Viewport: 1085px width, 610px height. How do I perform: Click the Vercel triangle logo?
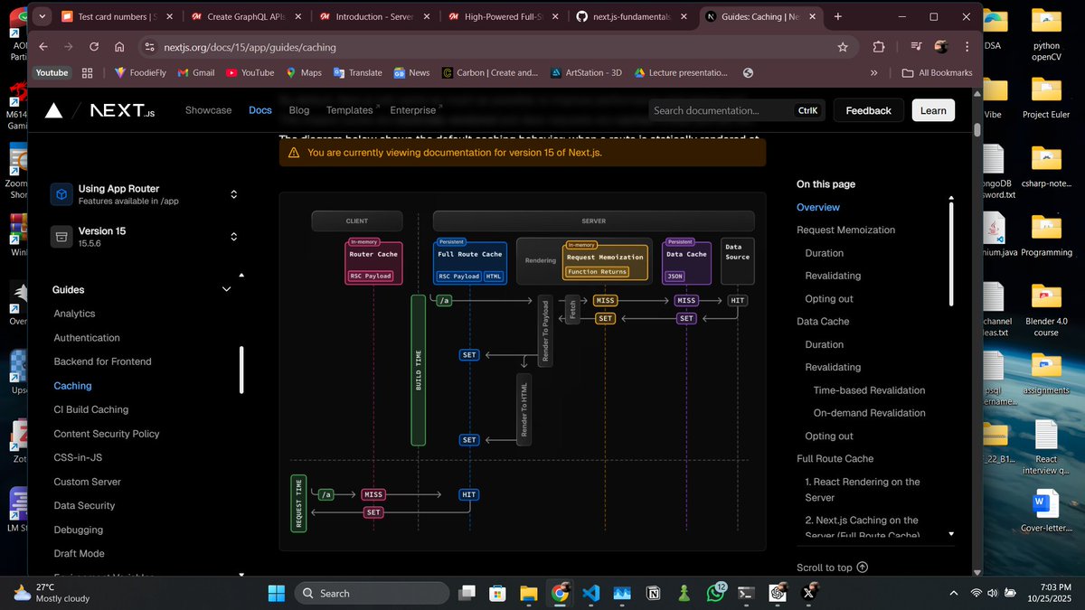point(54,110)
